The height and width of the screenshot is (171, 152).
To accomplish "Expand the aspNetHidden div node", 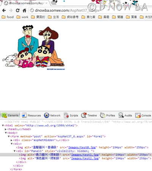I will tap(11, 140).
